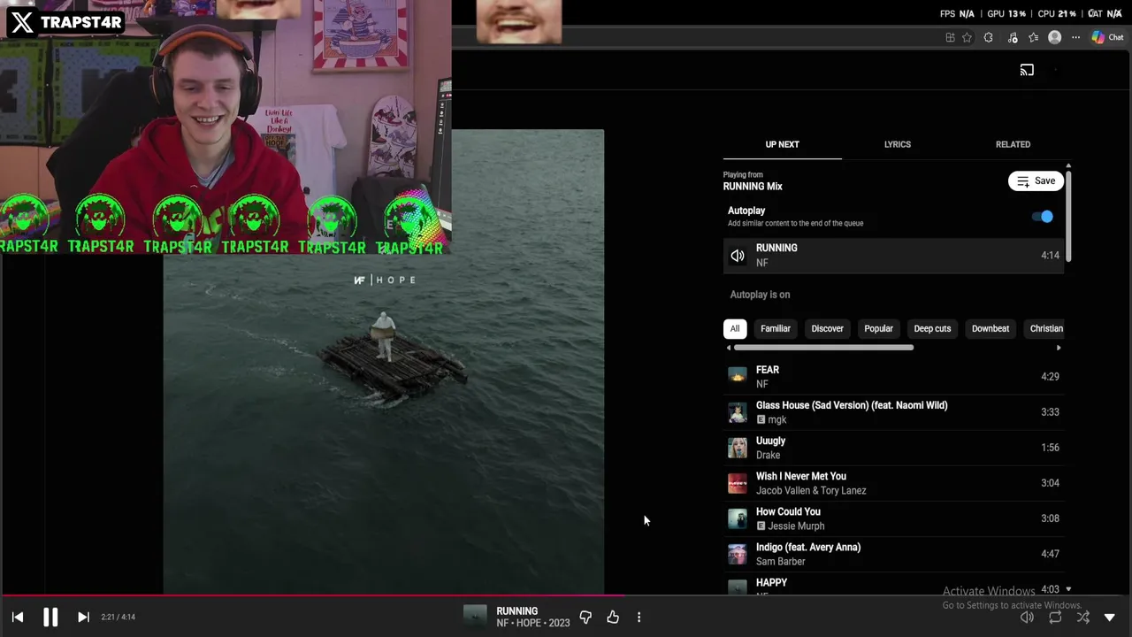Skip to the previous track

coord(18,618)
